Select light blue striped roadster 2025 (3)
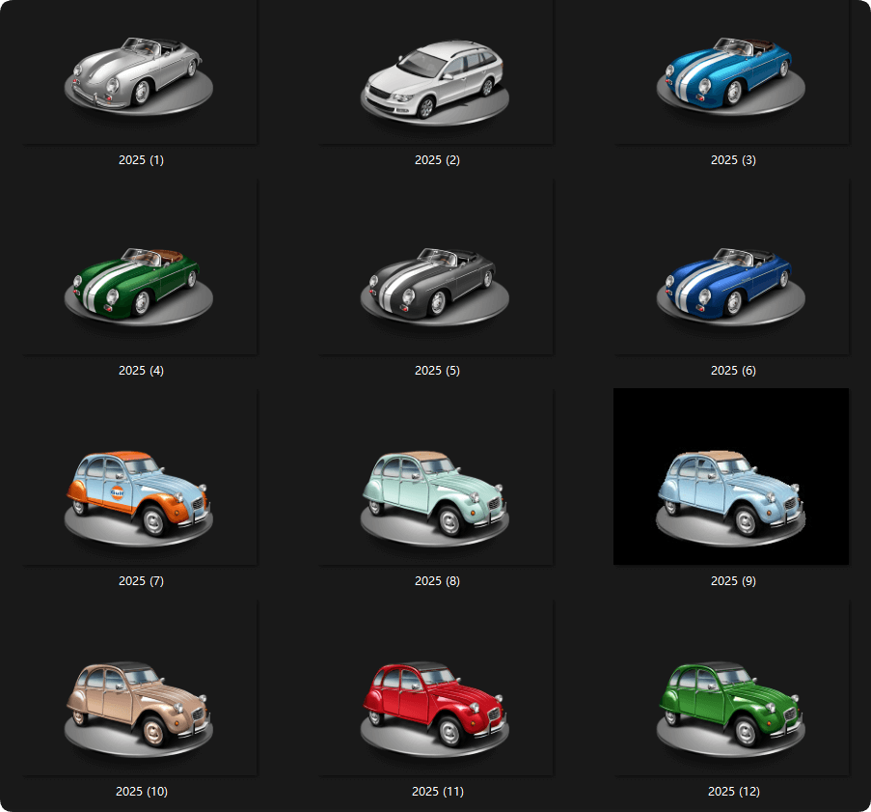Image resolution: width=871 pixels, height=812 pixels. tap(732, 72)
